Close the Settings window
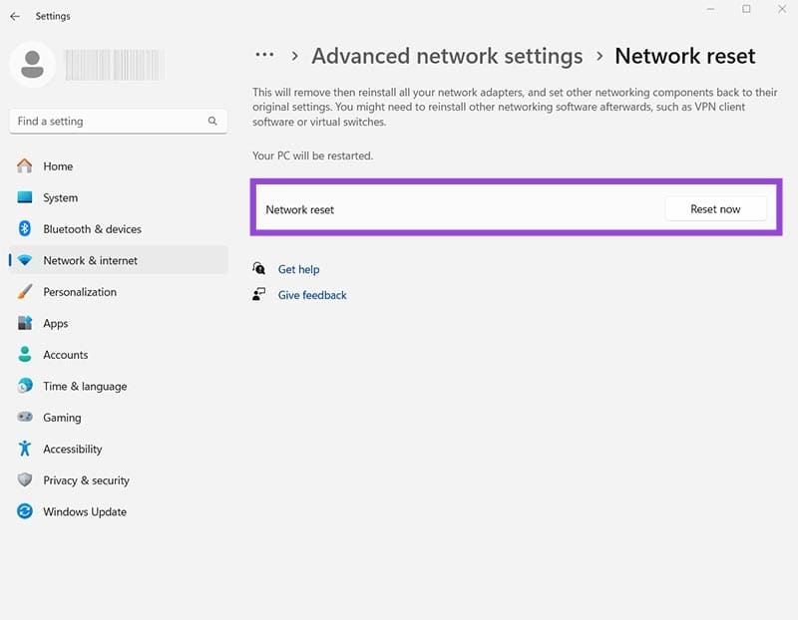 (782, 9)
